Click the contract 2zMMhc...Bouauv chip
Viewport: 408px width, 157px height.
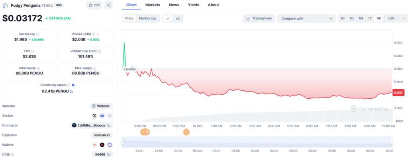(x=91, y=125)
